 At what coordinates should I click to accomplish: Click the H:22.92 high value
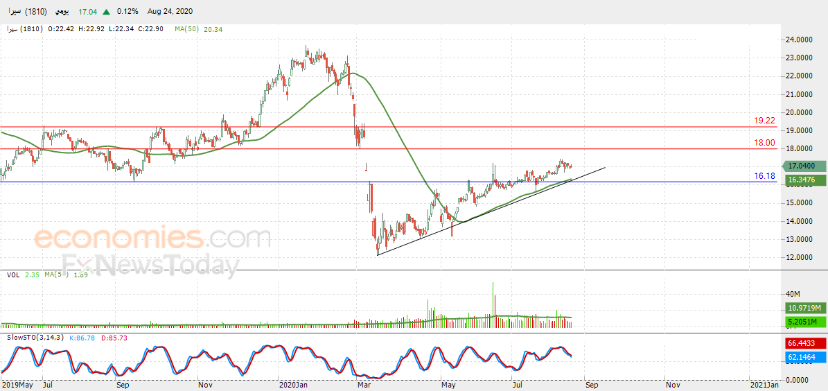coord(93,30)
